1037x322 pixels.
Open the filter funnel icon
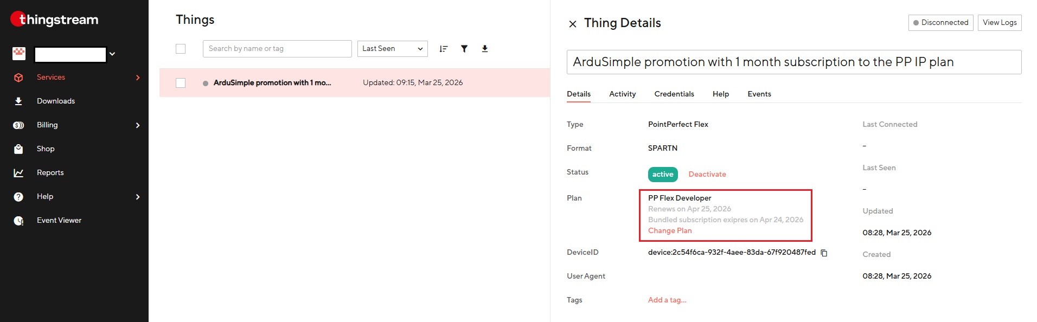464,49
